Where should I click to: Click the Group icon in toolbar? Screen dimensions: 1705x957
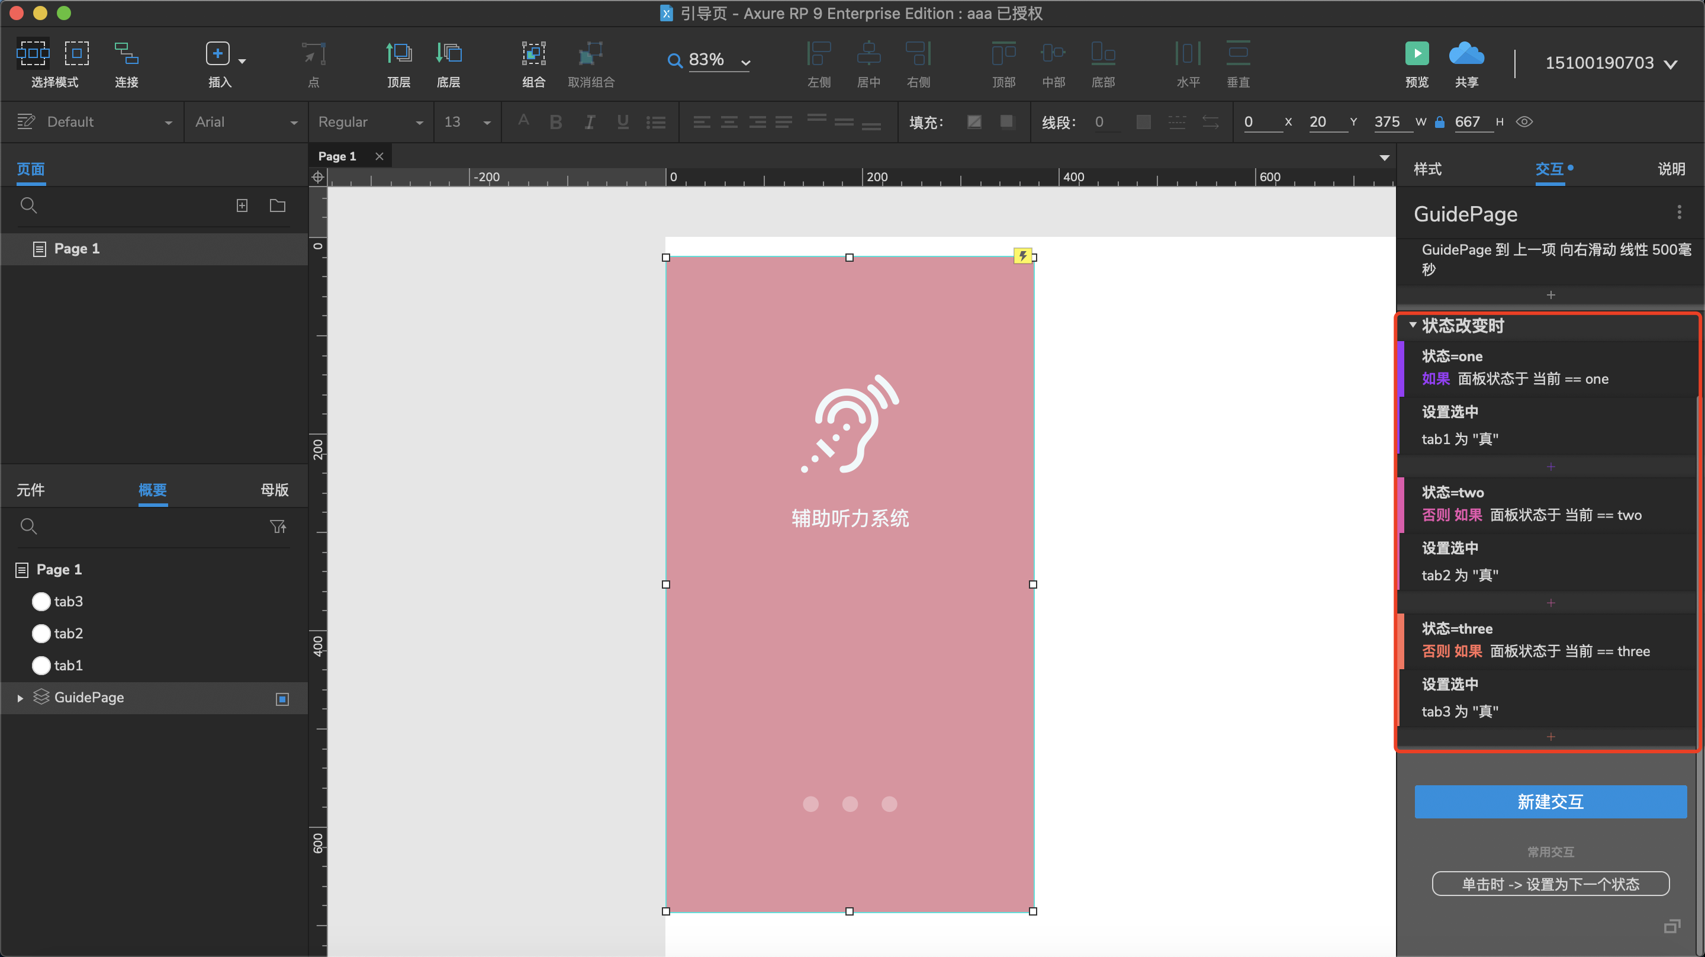tap(533, 54)
